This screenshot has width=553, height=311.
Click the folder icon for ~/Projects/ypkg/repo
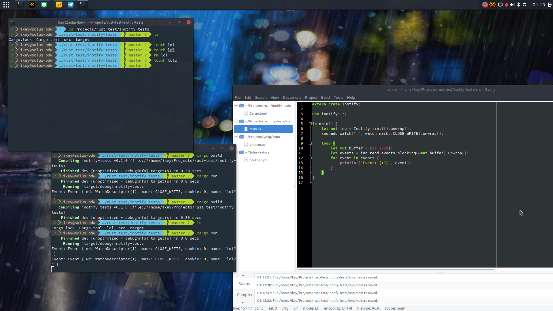click(x=242, y=137)
